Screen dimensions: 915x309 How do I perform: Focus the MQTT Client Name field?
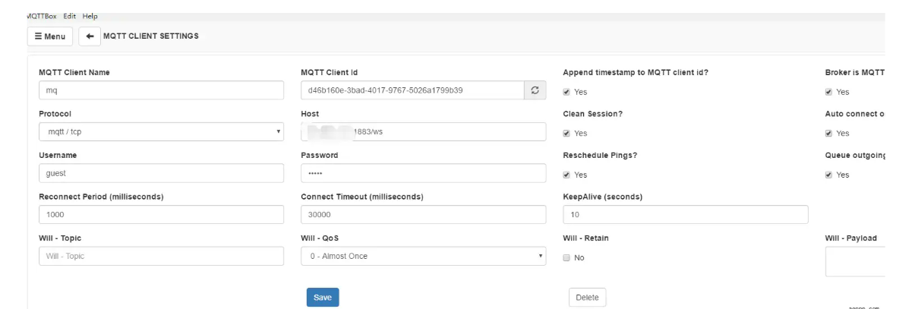coord(161,90)
